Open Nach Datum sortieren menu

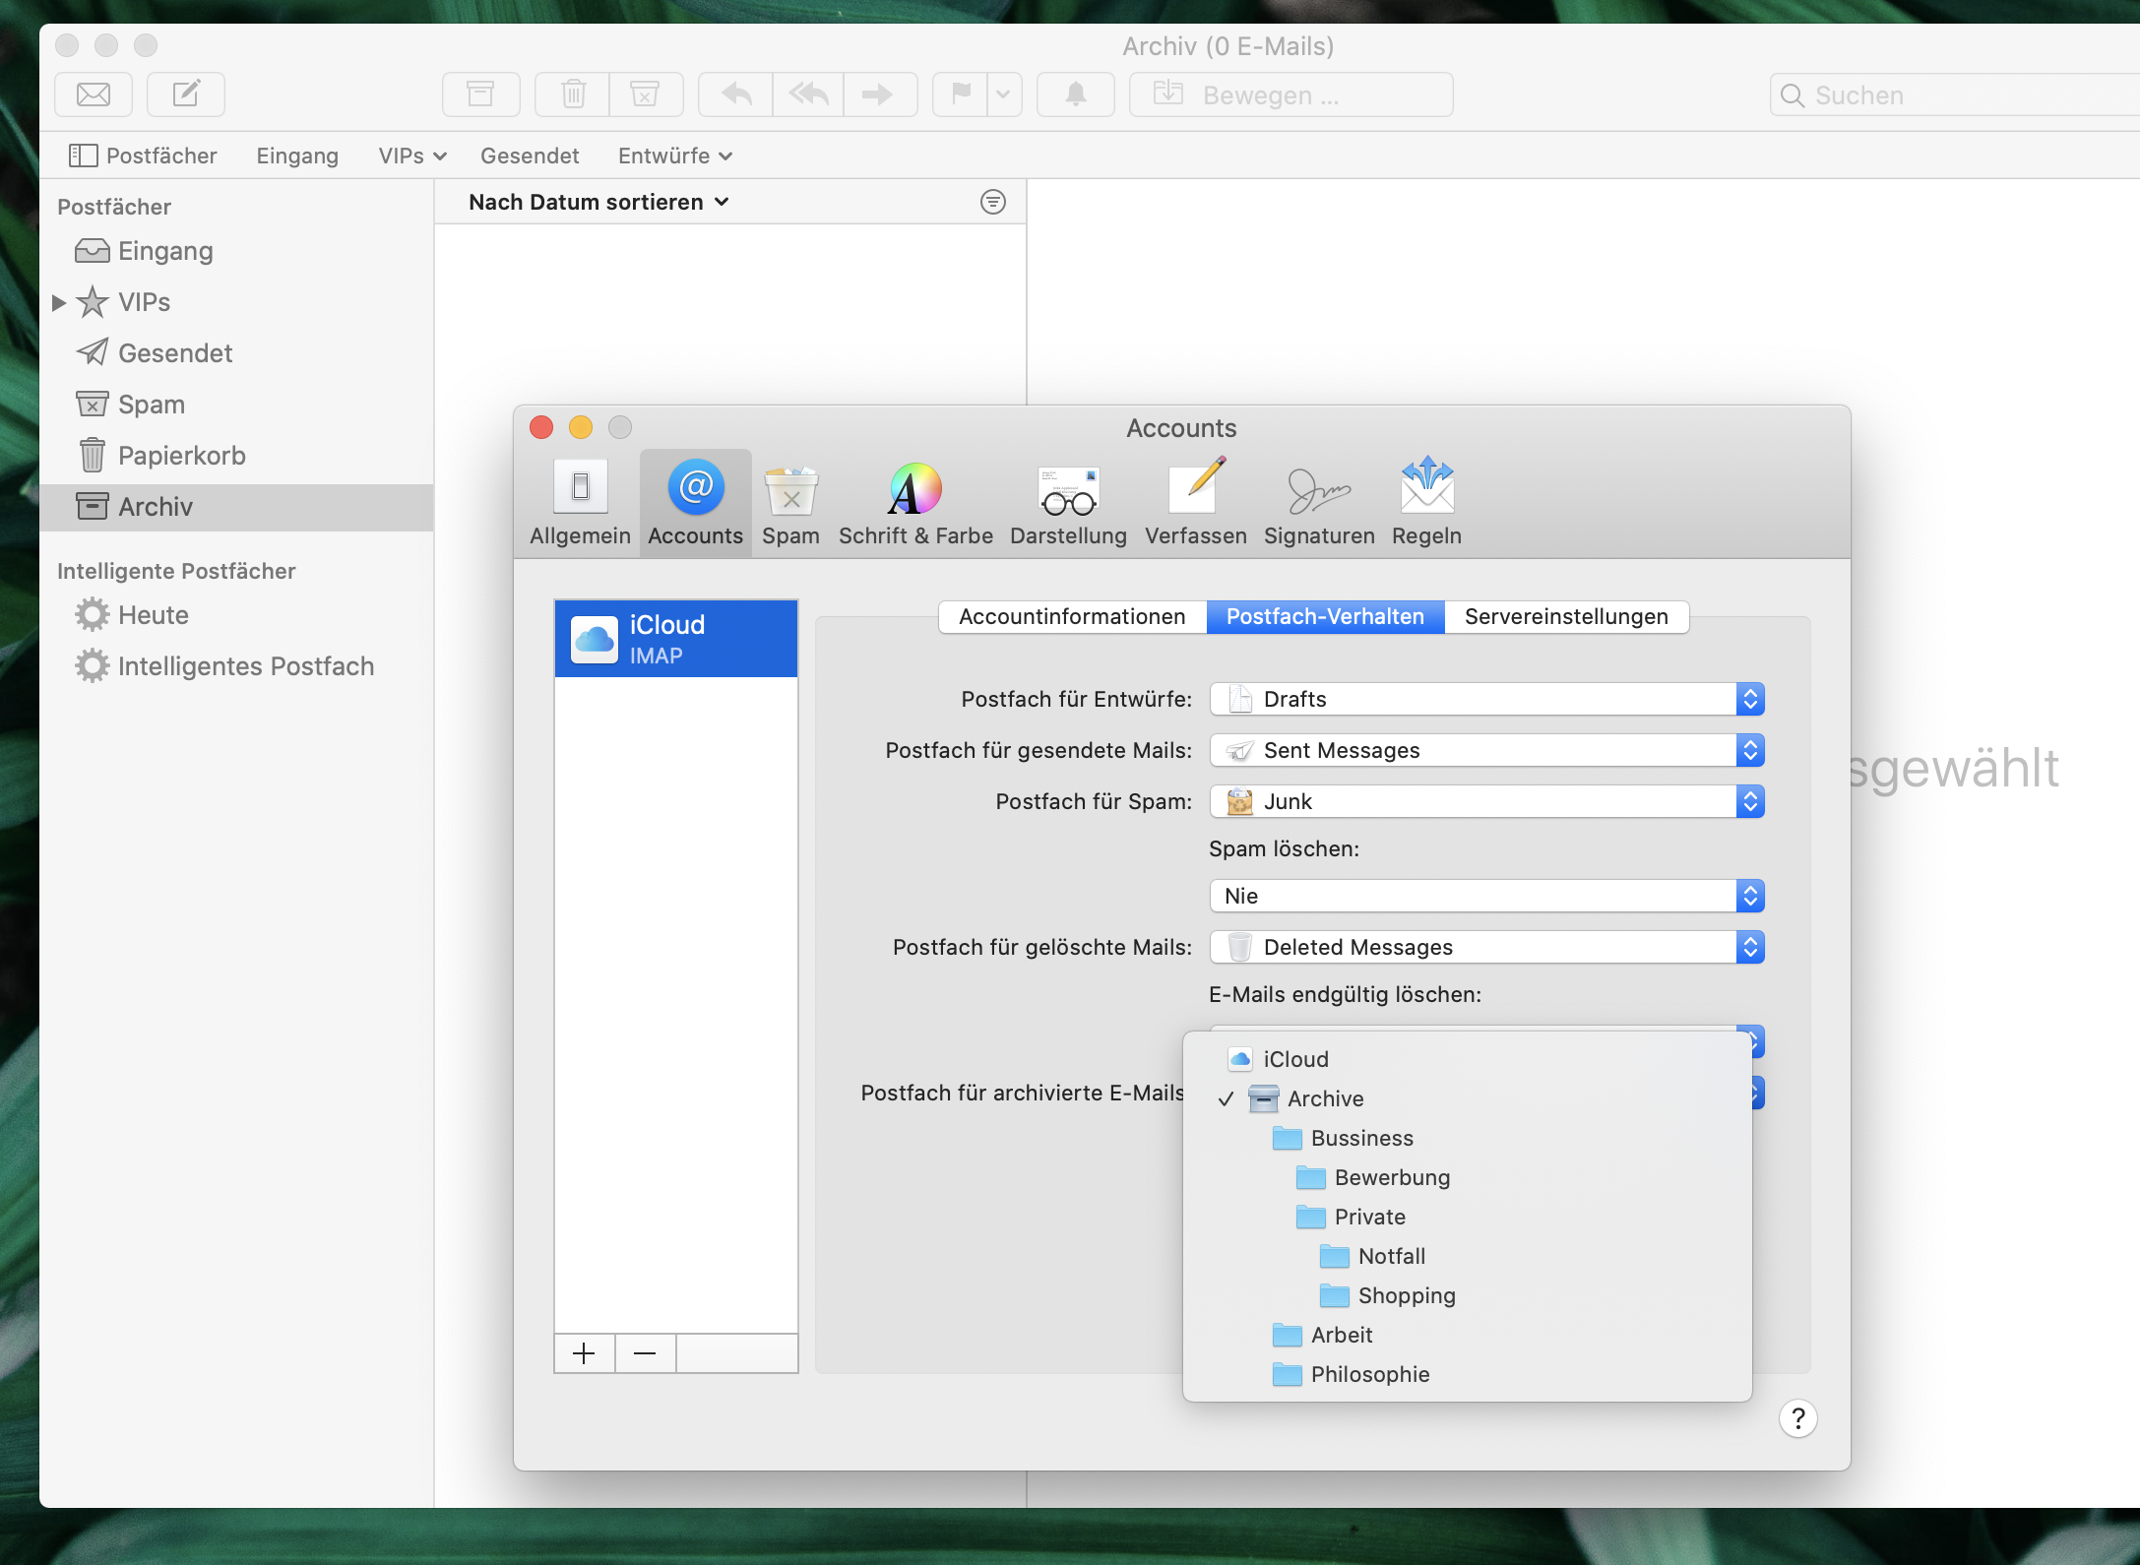pyautogui.click(x=598, y=202)
